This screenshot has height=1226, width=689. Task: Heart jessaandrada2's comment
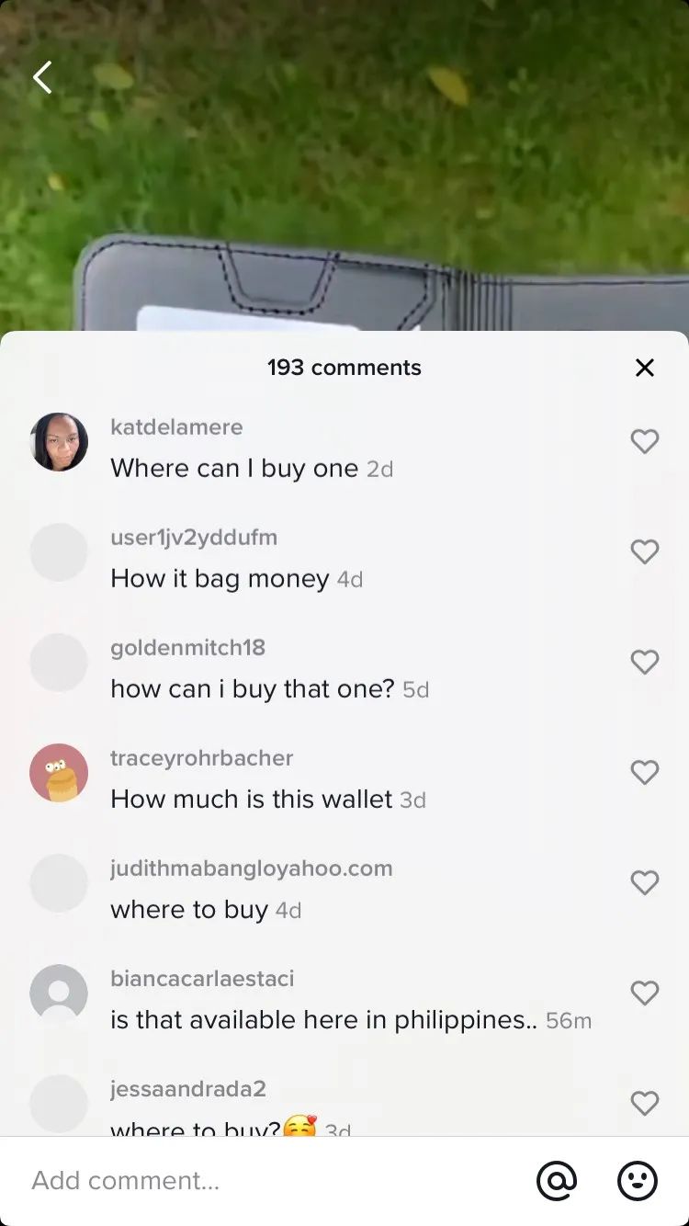(645, 1103)
